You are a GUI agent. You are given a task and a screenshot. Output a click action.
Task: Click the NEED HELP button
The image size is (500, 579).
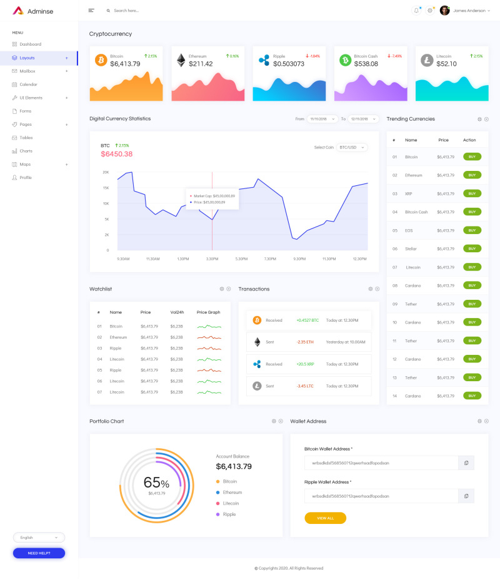point(39,553)
